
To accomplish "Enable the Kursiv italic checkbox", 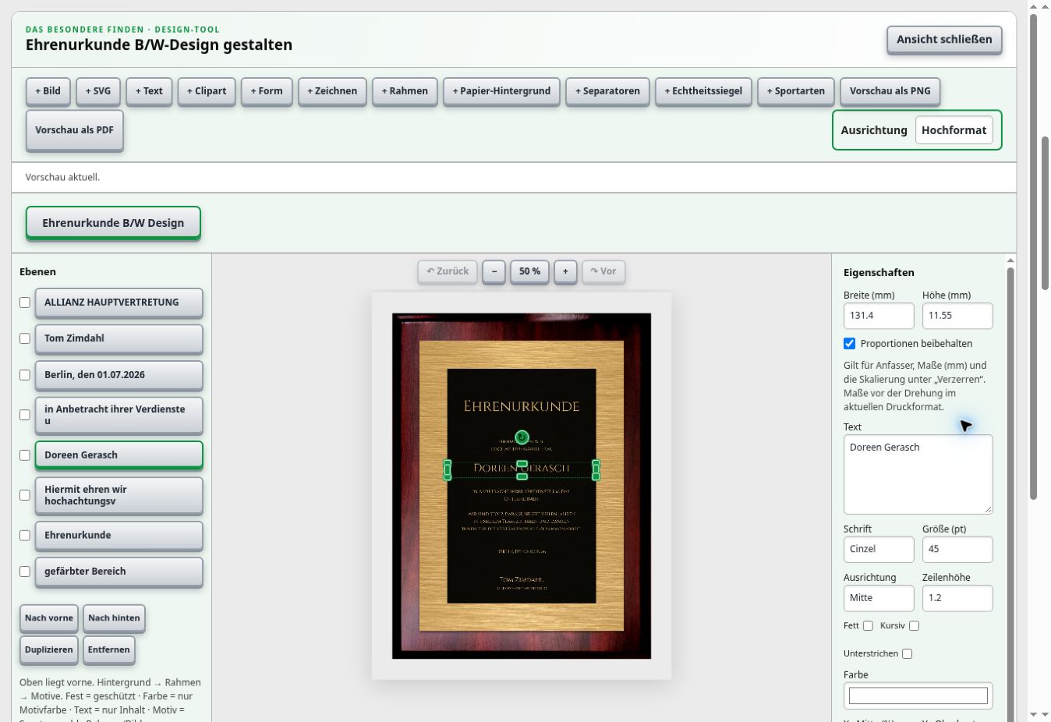I will (x=914, y=626).
